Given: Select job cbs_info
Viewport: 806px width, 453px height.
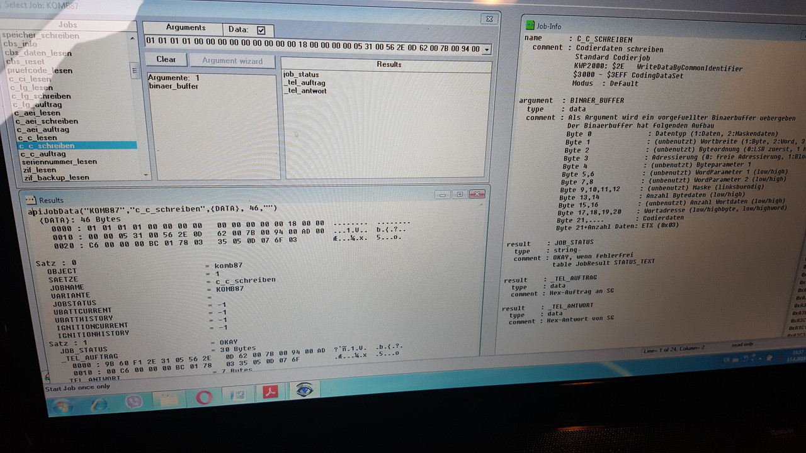Looking at the screenshot, I should [21, 44].
